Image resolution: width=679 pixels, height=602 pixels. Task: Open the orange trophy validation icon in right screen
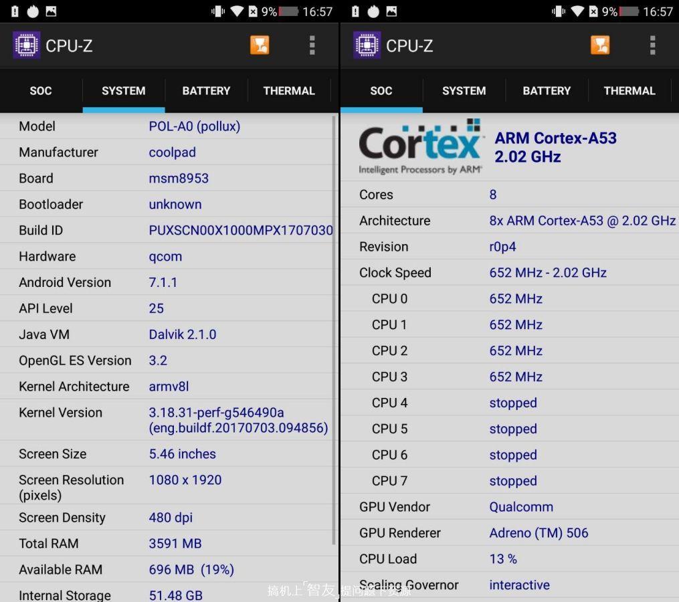[x=600, y=45]
